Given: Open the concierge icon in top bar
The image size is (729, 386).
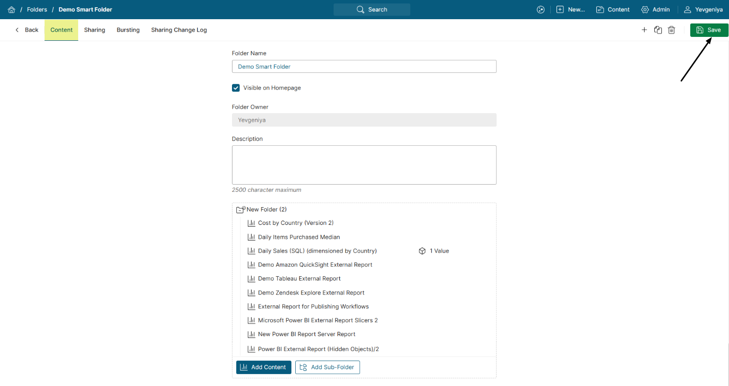Looking at the screenshot, I should pos(541,10).
